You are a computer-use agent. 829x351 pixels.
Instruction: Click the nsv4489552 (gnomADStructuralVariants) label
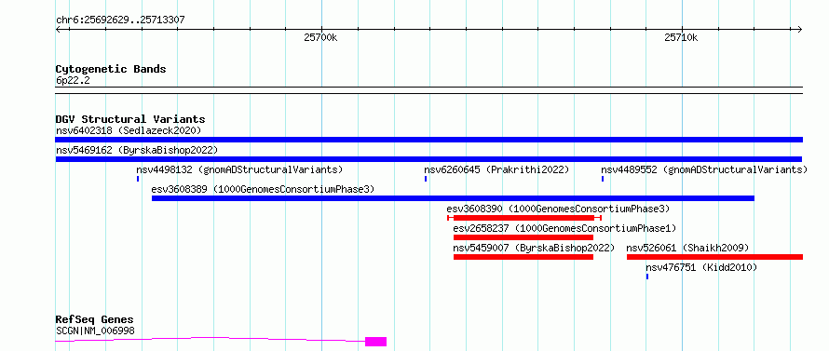[x=704, y=169]
